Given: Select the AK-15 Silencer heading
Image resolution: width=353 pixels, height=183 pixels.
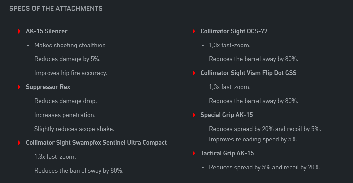Looking at the screenshot, I should 47,31.
